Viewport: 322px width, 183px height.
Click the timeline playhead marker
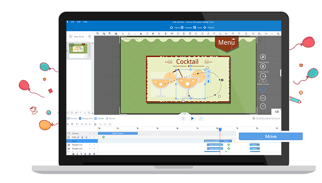coord(220,129)
